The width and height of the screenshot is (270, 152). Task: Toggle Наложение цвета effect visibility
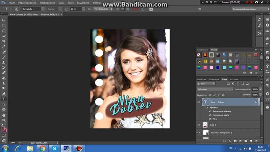click(210, 115)
